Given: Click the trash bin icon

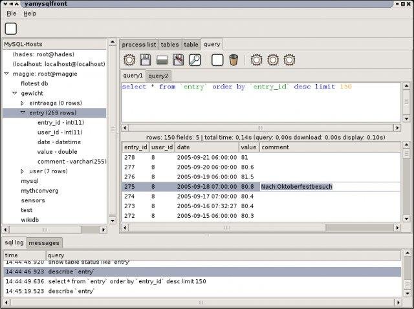Looking at the screenshot, I should click(234, 60).
